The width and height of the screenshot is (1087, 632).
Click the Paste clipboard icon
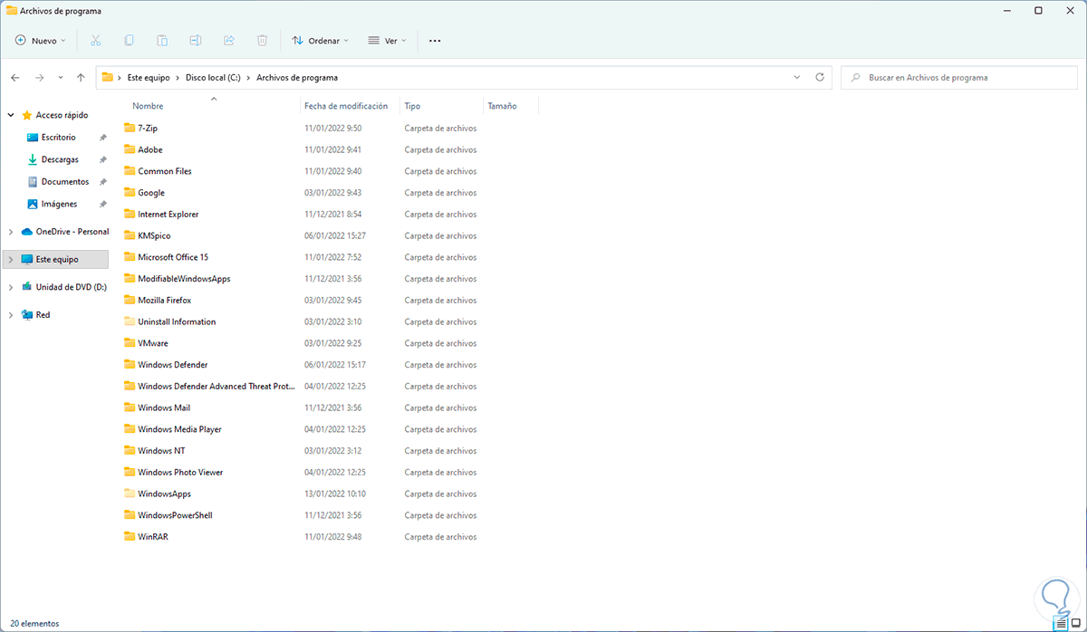(162, 41)
